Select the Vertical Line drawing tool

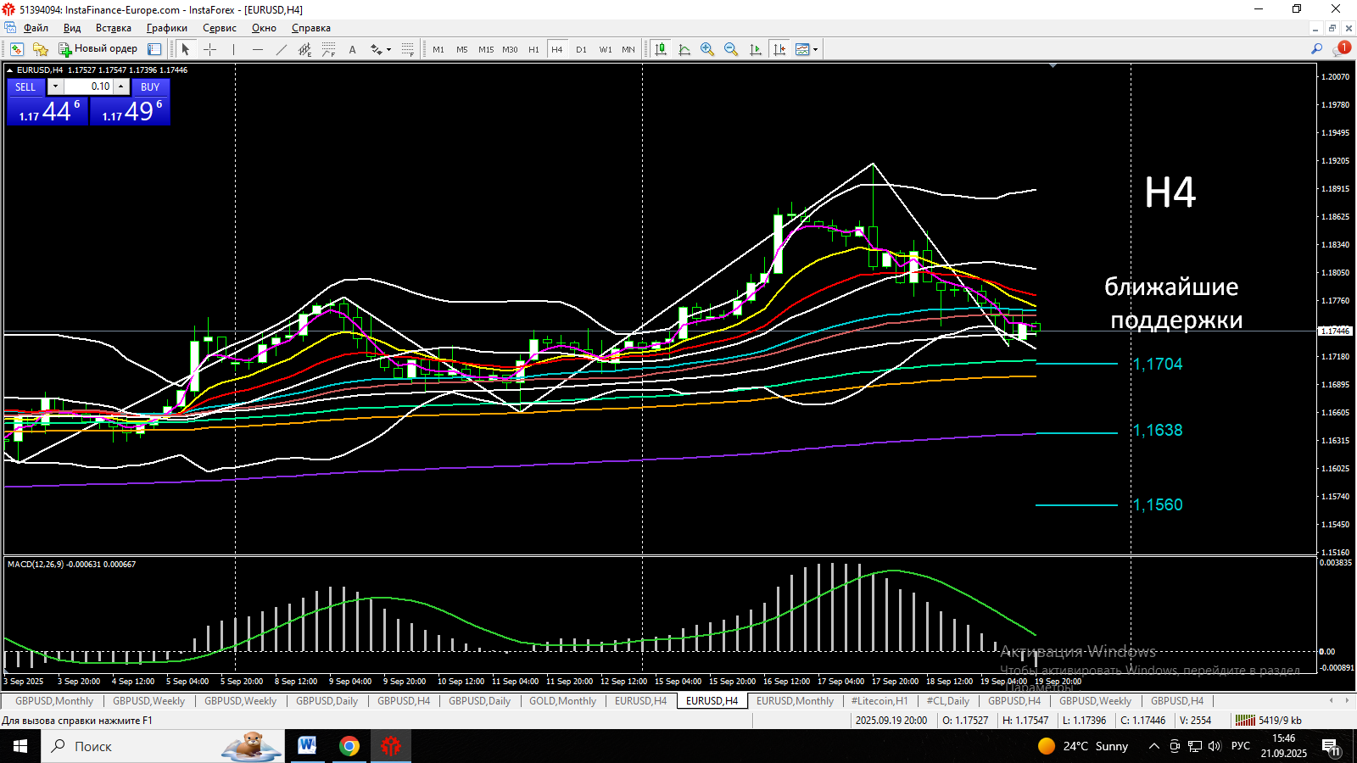pos(234,49)
